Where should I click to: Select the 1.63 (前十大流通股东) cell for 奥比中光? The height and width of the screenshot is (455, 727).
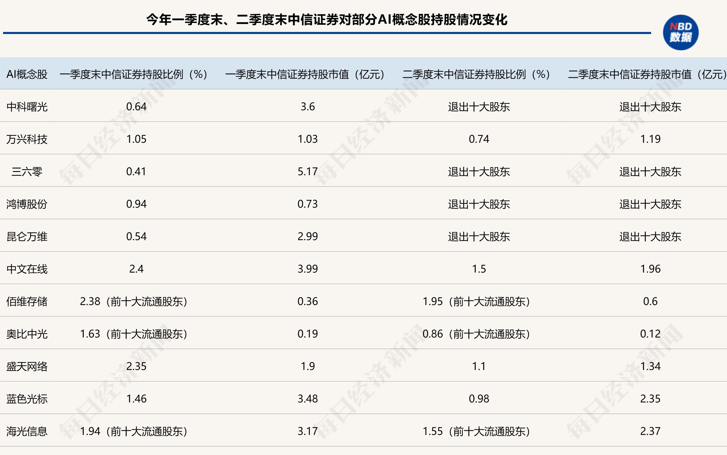tap(134, 334)
